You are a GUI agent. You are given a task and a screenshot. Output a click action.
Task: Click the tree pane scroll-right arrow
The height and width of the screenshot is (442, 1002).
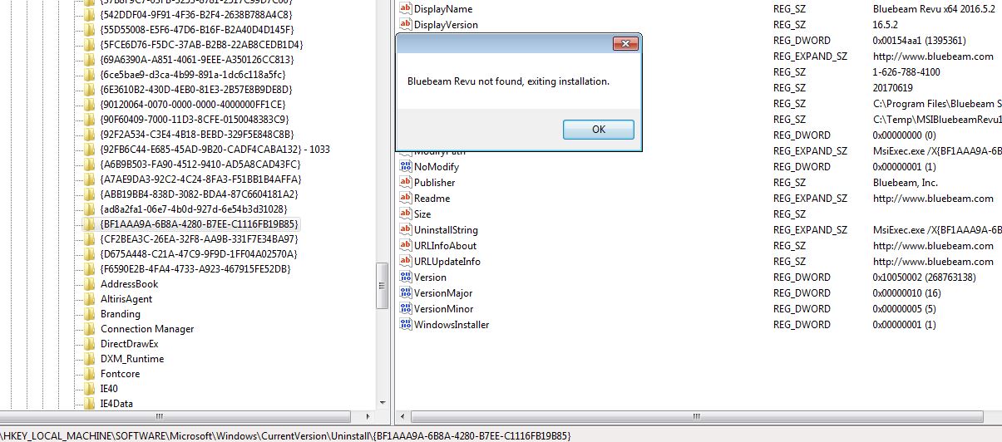tap(368, 416)
